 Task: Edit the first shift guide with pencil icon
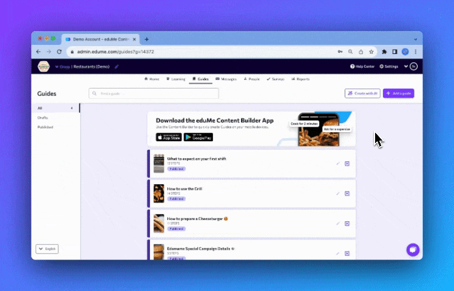pos(337,164)
